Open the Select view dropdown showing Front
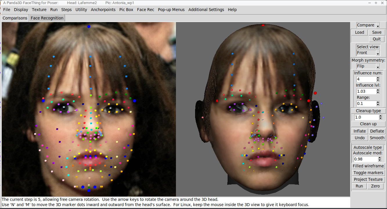The image size is (387, 209). click(368, 53)
